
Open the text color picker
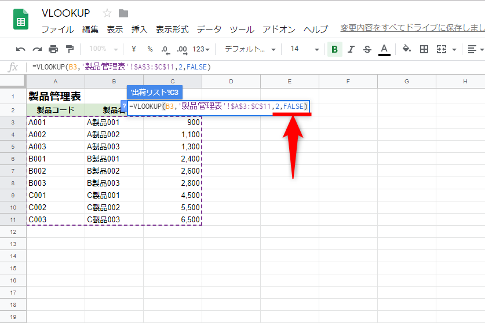[384, 49]
